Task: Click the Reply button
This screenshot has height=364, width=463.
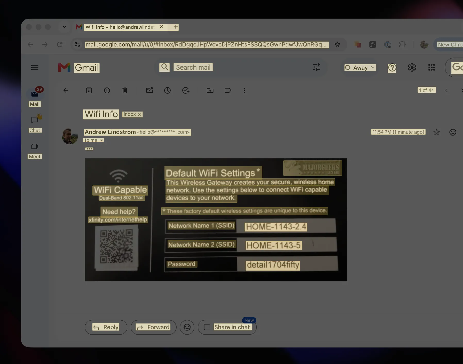Action: [x=106, y=327]
